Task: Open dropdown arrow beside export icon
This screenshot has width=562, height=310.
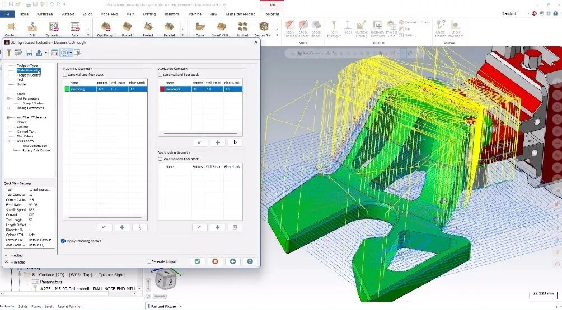Action: [45, 53]
